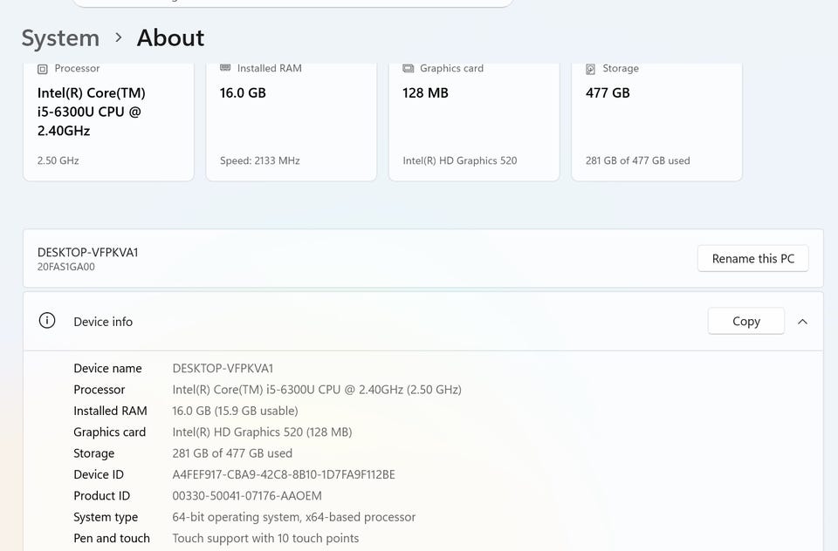The image size is (838, 551).
Task: Click Processor value in Device info list
Action: tap(316, 390)
